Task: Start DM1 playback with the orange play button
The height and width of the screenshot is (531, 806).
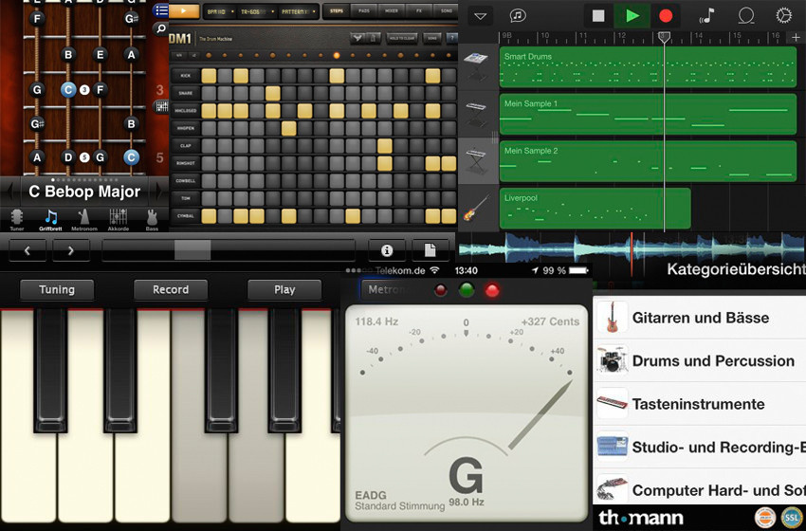Action: pyautogui.click(x=184, y=10)
